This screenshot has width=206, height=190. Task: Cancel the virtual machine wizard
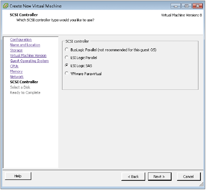pyautogui.click(x=189, y=177)
